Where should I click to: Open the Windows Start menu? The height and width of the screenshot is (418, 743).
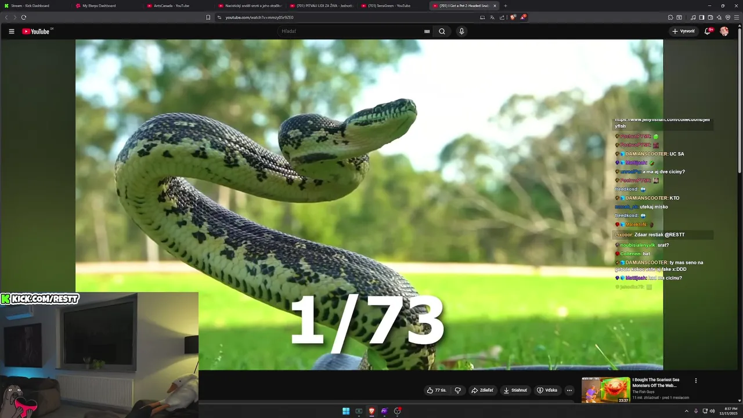coord(346,411)
